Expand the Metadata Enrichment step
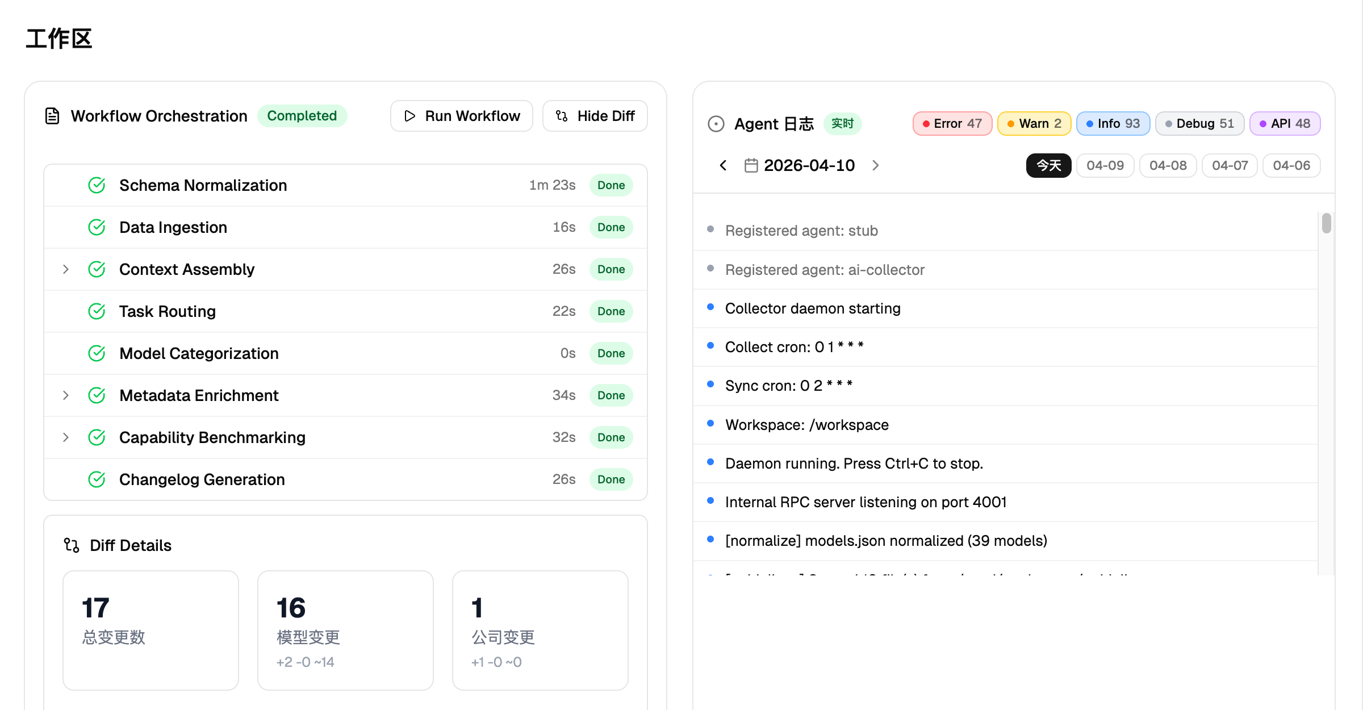The image size is (1363, 710). tap(66, 395)
